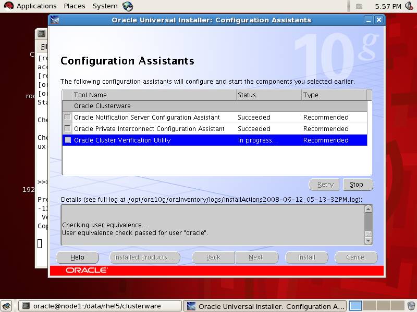417x312 pixels.
Task: Select Oracle Private Interconnect Configuration Assistant row text
Action: [149, 128]
